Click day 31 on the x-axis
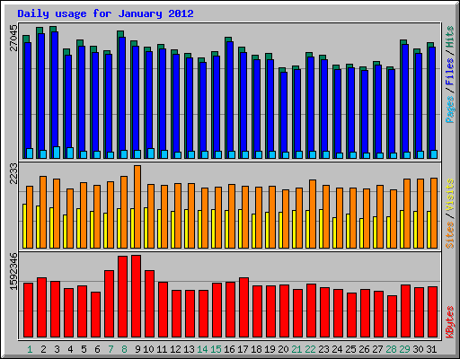This screenshot has height=359, width=460. tap(431, 349)
